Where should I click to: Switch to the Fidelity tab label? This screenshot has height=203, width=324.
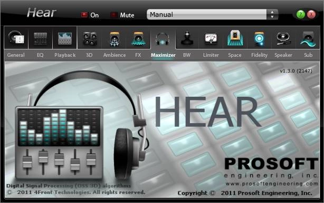click(x=259, y=55)
